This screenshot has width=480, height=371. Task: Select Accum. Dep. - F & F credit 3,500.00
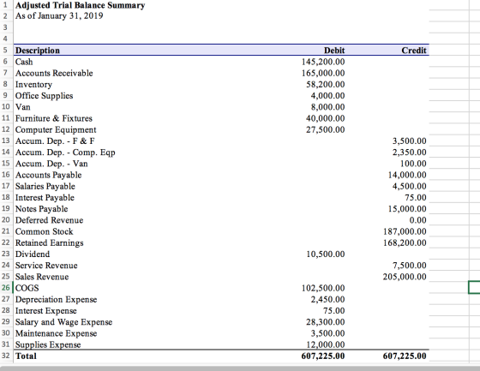click(x=410, y=141)
